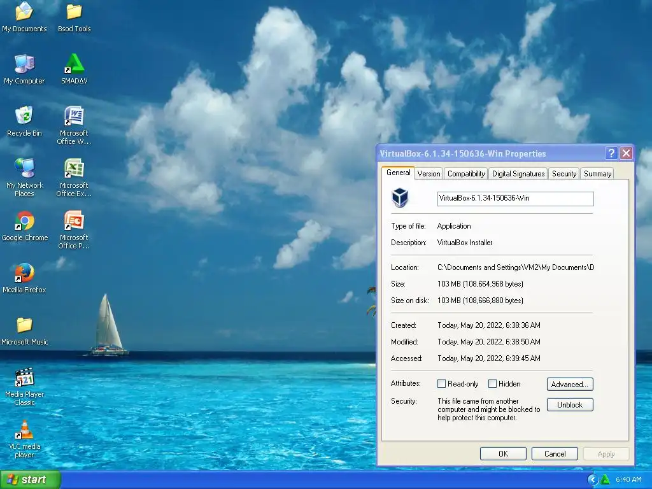The image size is (652, 489).
Task: Click in the file name text field
Action: [x=515, y=199]
